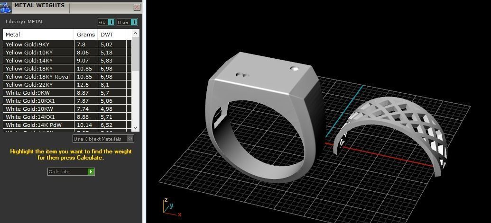Click the list scroll down arrow
This screenshot has height=223, width=491.
tap(135, 127)
